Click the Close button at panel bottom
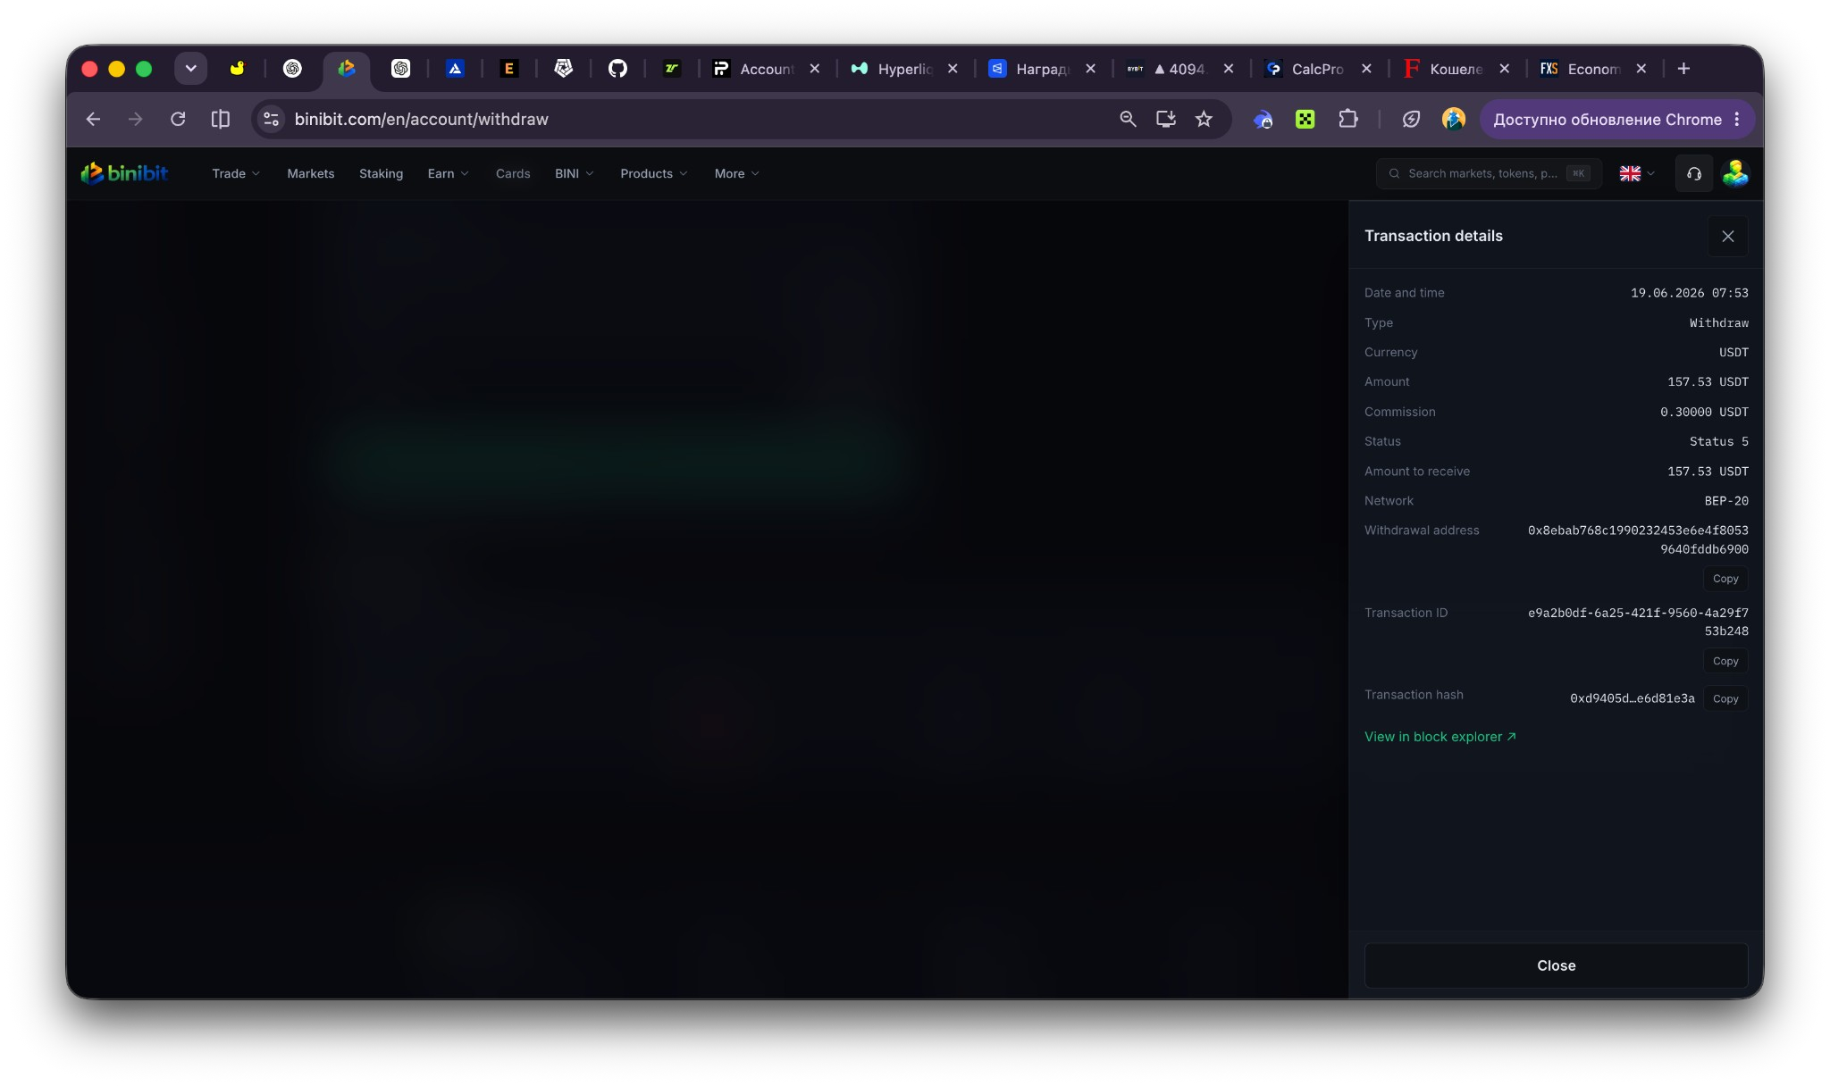 tap(1556, 965)
